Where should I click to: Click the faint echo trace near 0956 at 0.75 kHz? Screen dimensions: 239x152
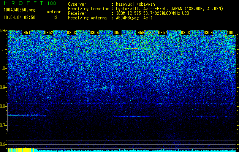pos(130,117)
